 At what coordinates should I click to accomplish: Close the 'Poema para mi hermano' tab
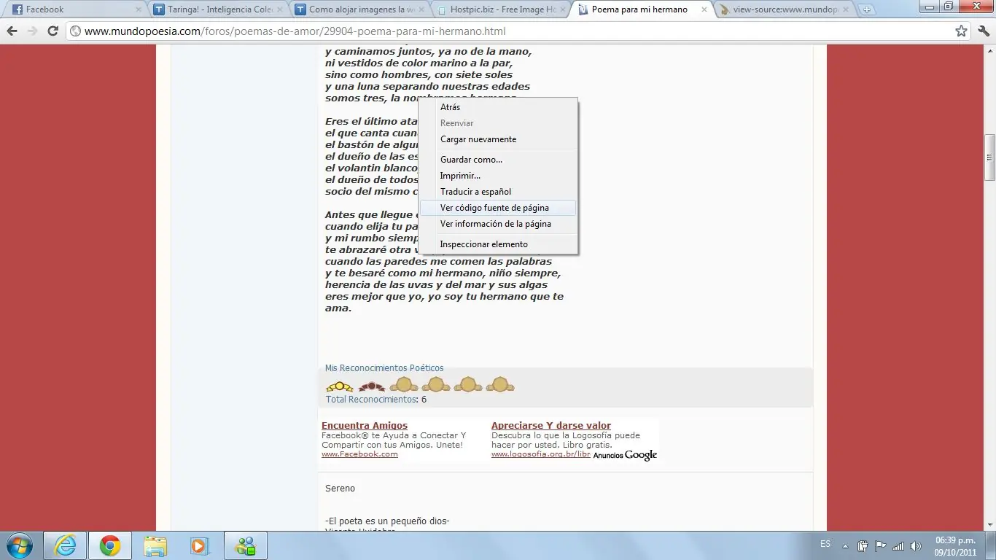pyautogui.click(x=704, y=10)
